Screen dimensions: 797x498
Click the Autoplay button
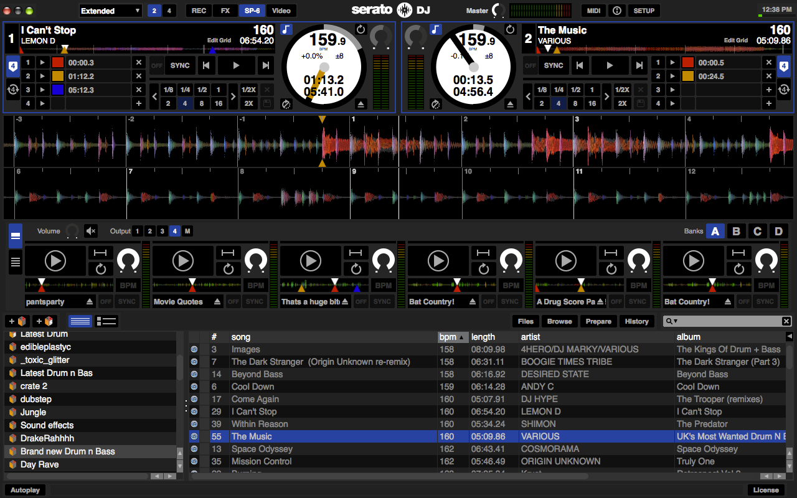coord(25,490)
